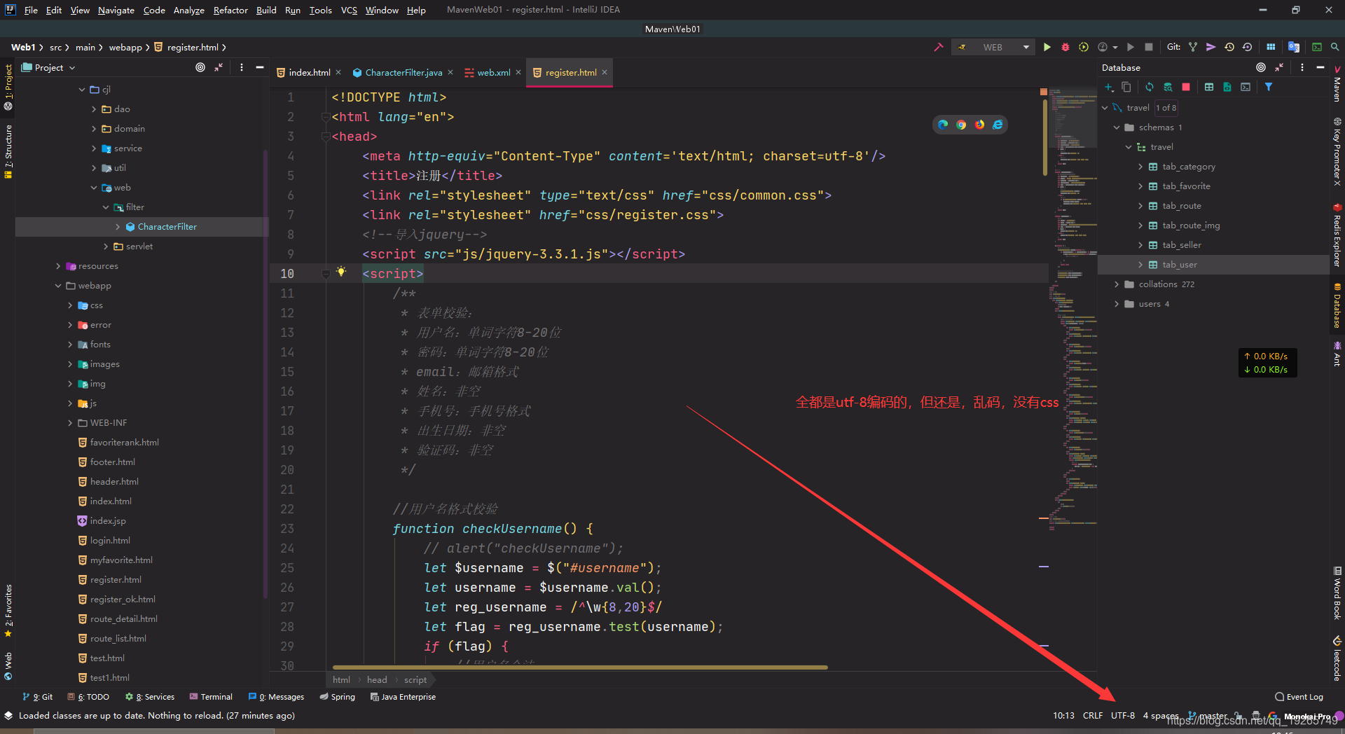This screenshot has width=1345, height=734.
Task: Push commits with the purple Git arrow icon
Action: point(1210,47)
